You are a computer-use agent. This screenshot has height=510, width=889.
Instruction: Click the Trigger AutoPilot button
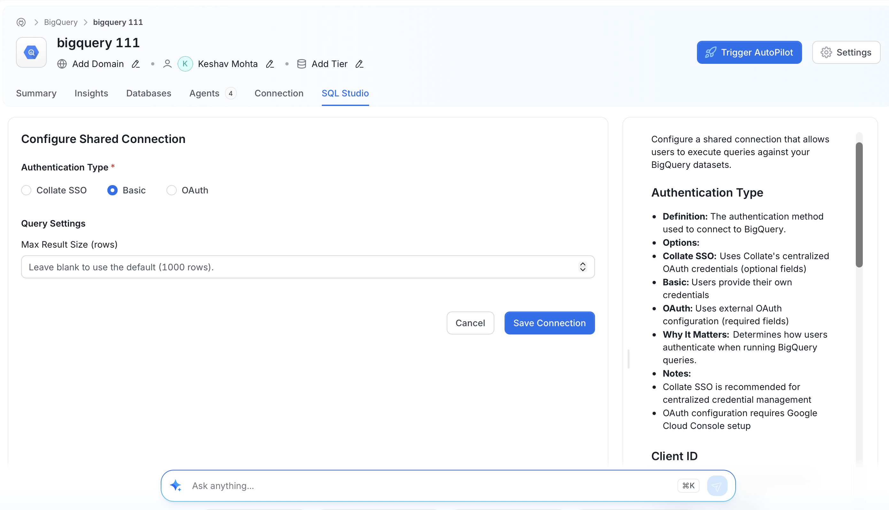click(749, 53)
